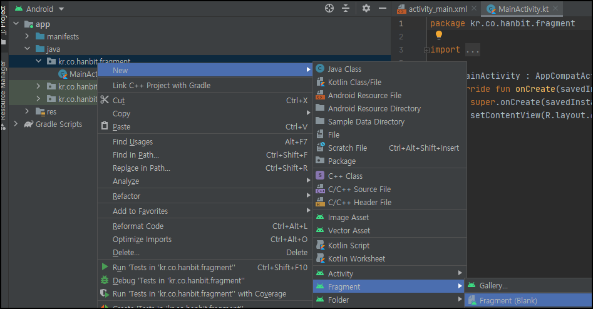Create new Java Class
The image size is (593, 309).
tap(389, 69)
